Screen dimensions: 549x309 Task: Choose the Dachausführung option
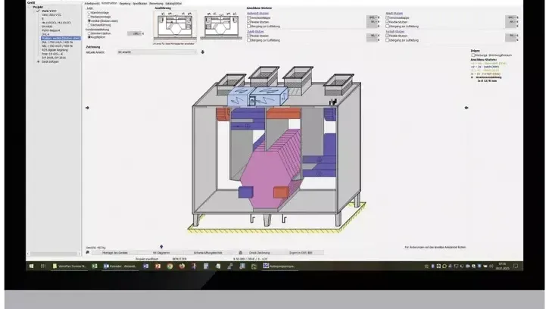coord(89,25)
